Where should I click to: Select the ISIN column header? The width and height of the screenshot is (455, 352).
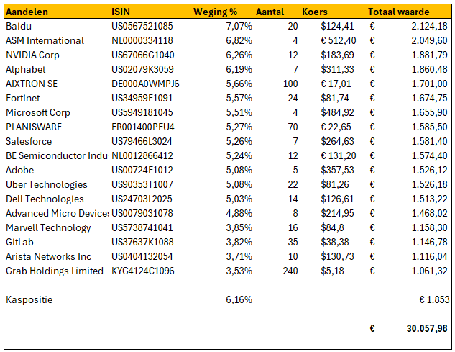(121, 12)
